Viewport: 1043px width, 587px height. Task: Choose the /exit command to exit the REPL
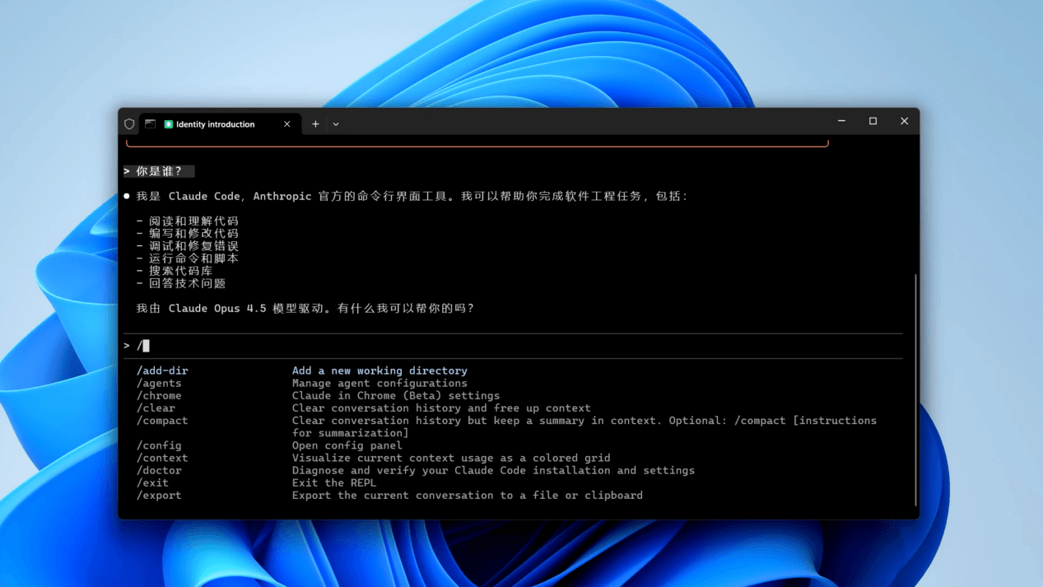[x=152, y=482]
